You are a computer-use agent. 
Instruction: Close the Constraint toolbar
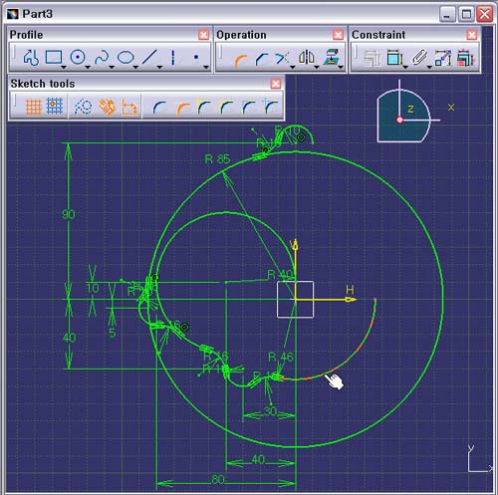pyautogui.click(x=472, y=35)
